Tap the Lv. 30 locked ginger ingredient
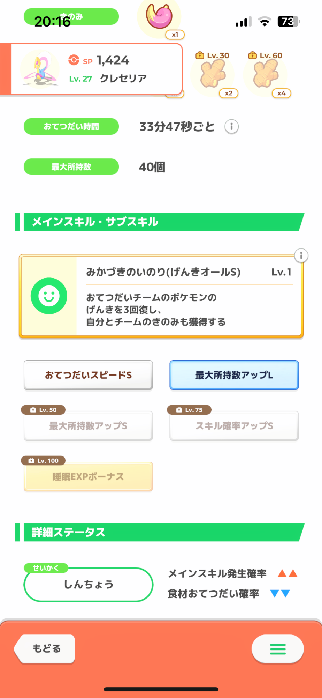 [213, 74]
